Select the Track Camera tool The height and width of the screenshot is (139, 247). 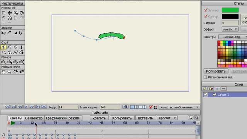tap(3, 62)
